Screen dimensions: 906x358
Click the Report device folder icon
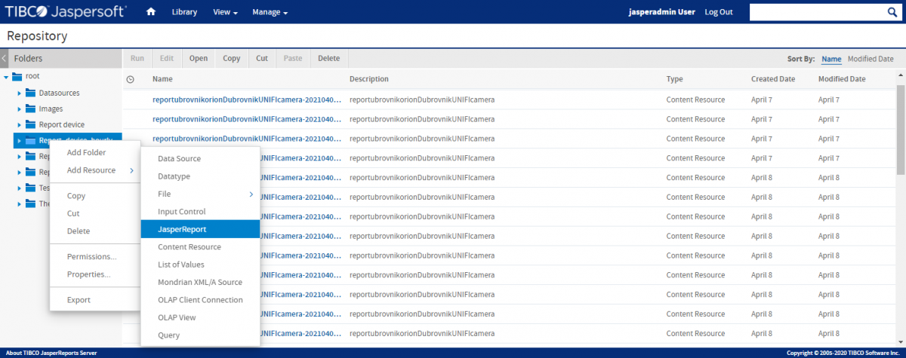[x=31, y=124]
